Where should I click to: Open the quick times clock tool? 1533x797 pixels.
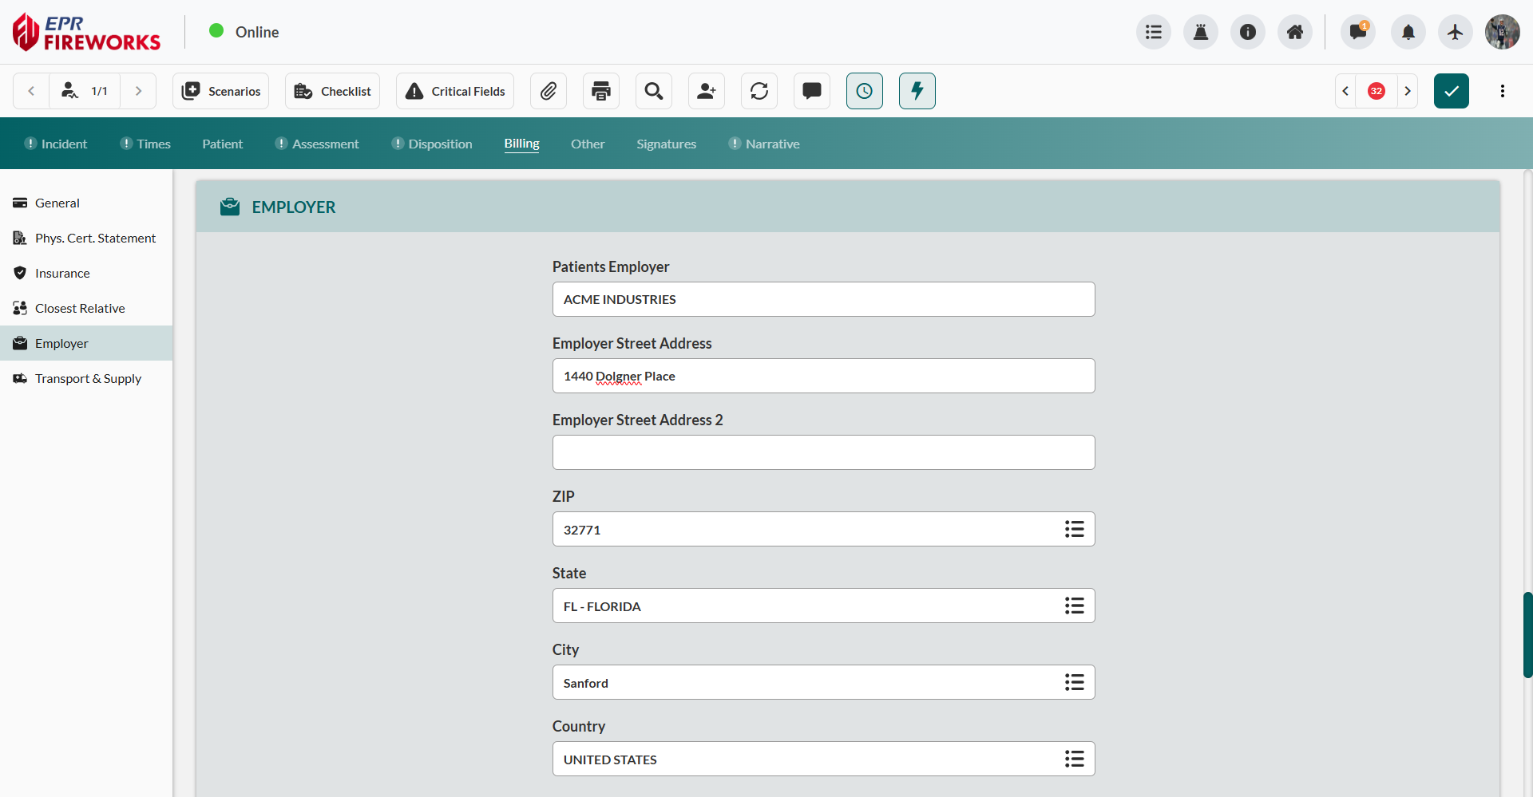[x=864, y=91]
